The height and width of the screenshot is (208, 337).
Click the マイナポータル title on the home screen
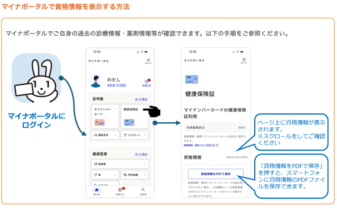[x=98, y=61]
